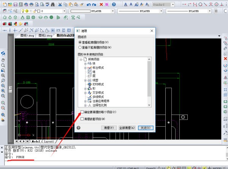Click the red X delete icon
The height and width of the screenshot is (169, 228).
pos(102,5)
